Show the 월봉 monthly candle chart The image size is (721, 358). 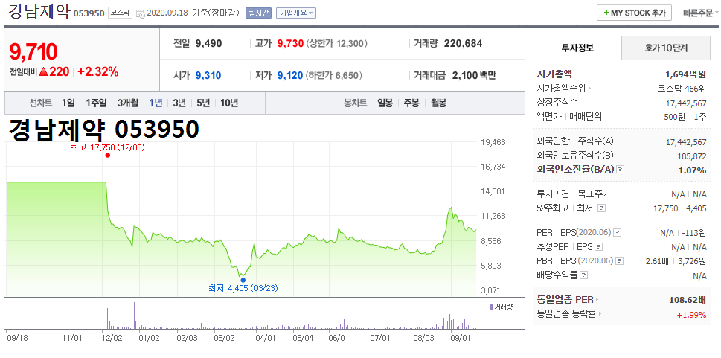point(438,103)
